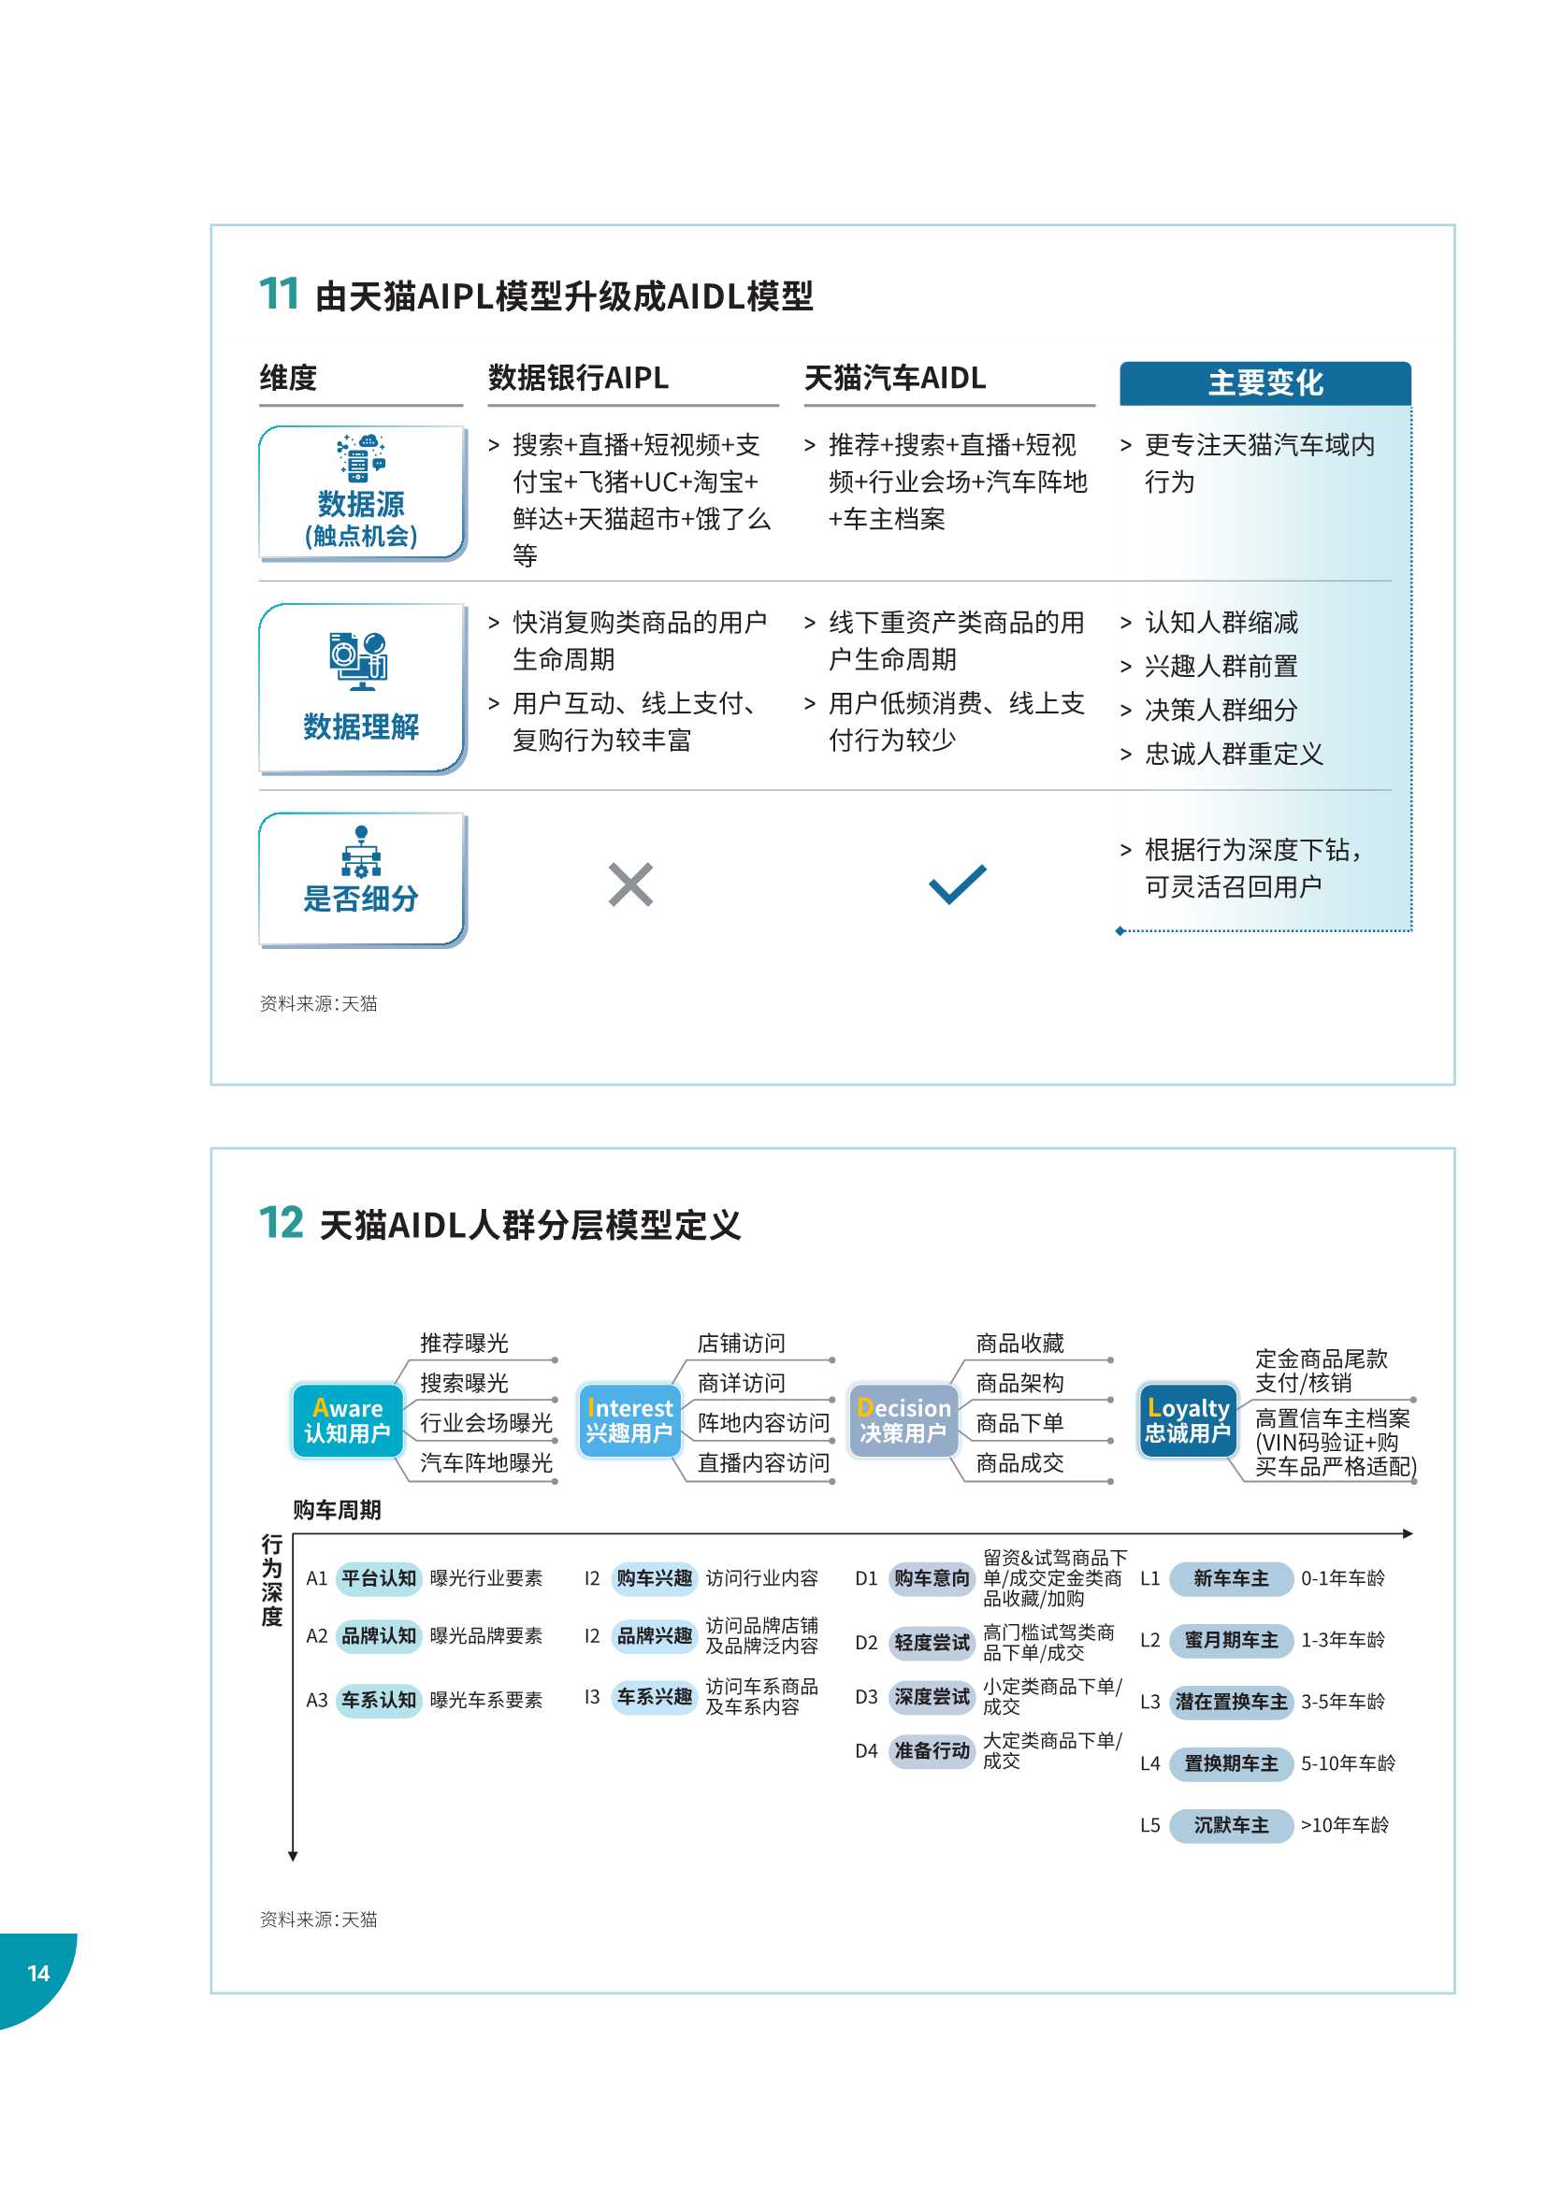Viewport: 1546px width, 2186px height.
Task: Click the bullet 兴趣人群前置
Action: [x=1221, y=667]
